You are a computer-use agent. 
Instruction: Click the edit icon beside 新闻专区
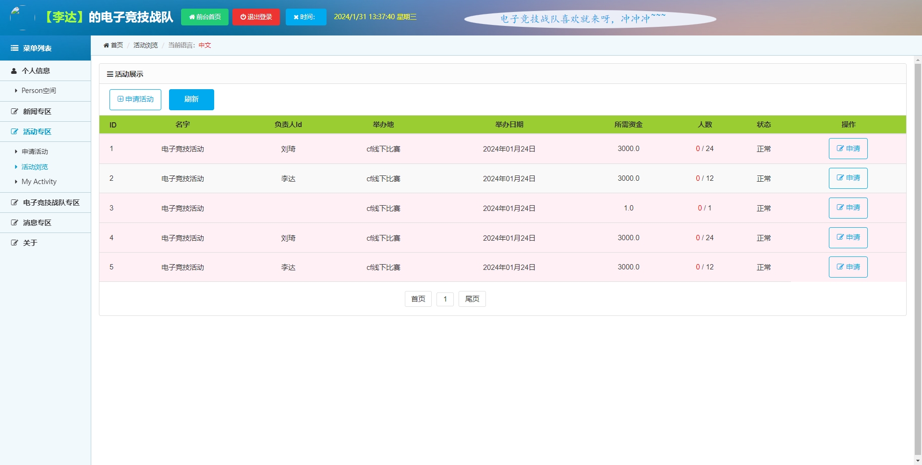tap(14, 111)
